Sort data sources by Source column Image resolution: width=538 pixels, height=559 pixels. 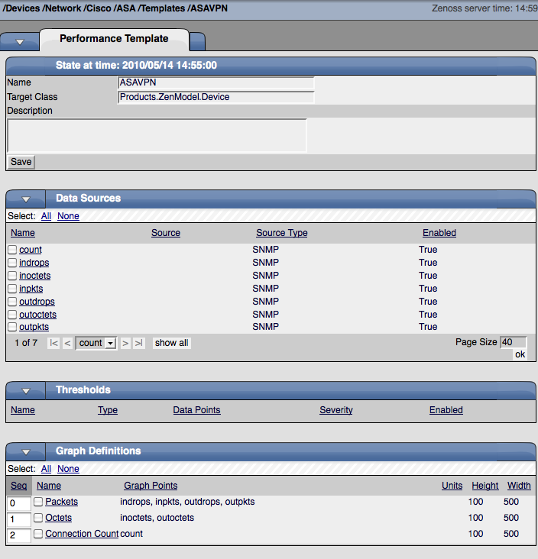click(166, 233)
